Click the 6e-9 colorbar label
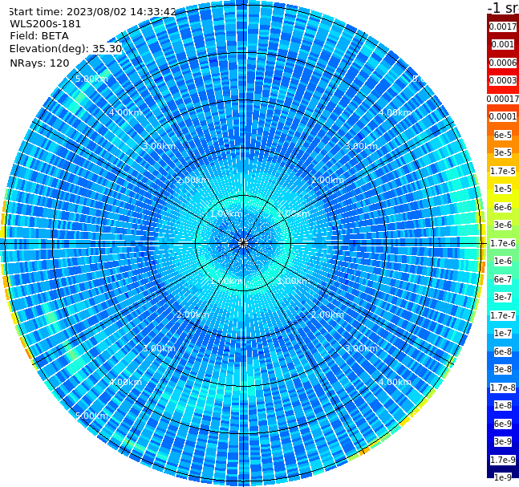 tap(503, 424)
